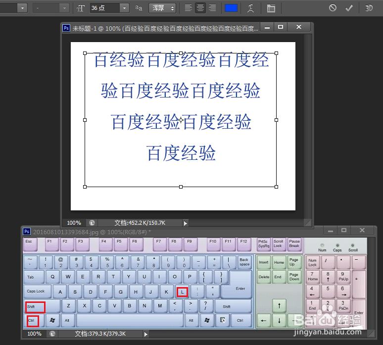Click the up arrow key in the keyboard image
This screenshot has width=383, height=345.
coord(279,306)
